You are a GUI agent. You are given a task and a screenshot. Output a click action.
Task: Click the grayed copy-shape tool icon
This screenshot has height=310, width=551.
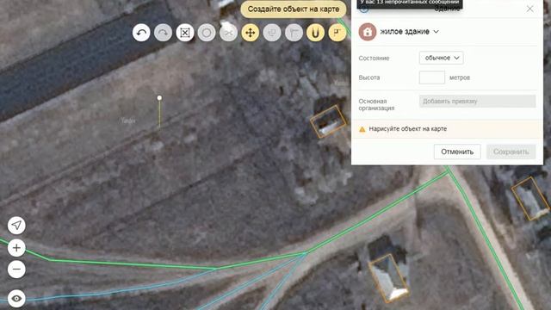coord(272,33)
